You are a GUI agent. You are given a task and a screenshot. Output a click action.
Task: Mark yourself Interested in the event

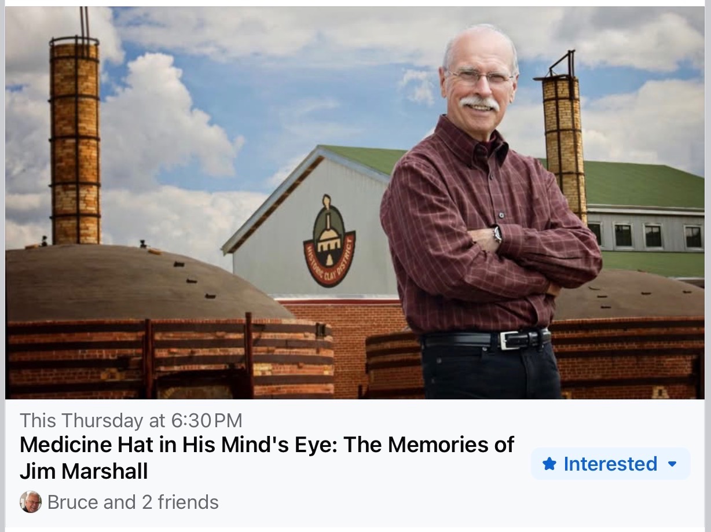pyautogui.click(x=610, y=464)
